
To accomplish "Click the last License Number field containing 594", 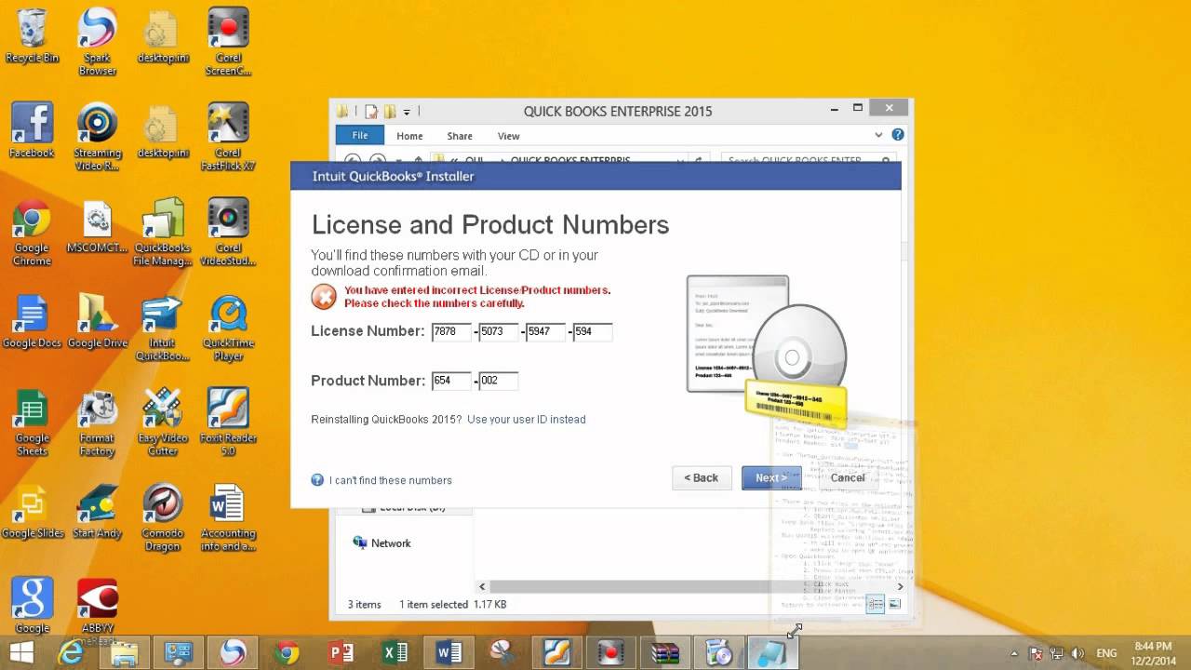I will click(592, 331).
